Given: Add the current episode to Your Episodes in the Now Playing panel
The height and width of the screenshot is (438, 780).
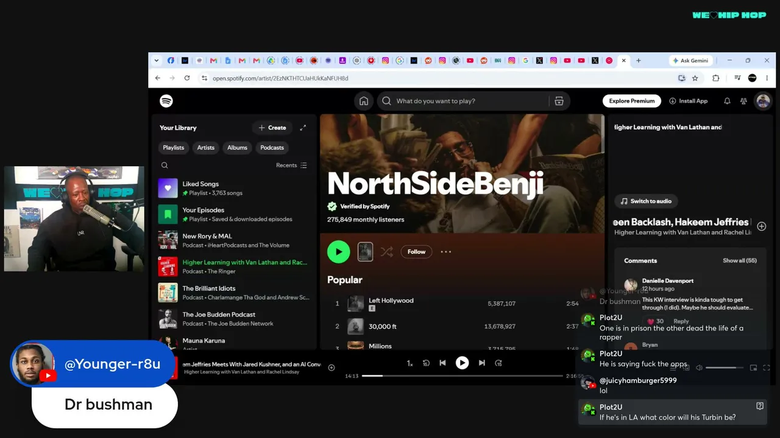Looking at the screenshot, I should click(x=762, y=226).
